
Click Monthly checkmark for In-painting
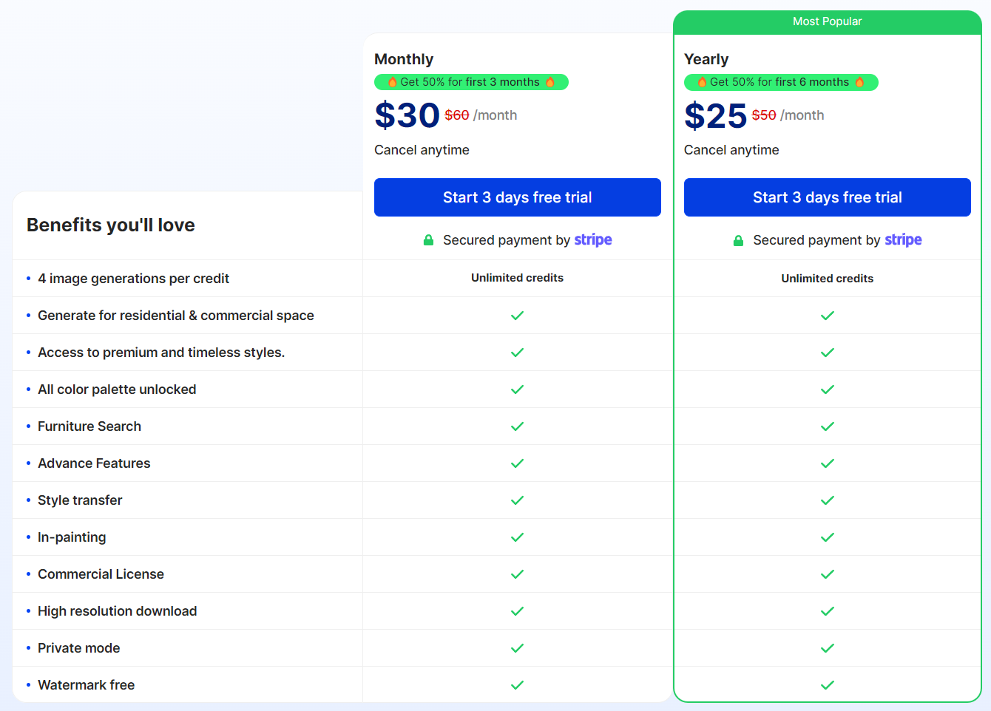(518, 537)
